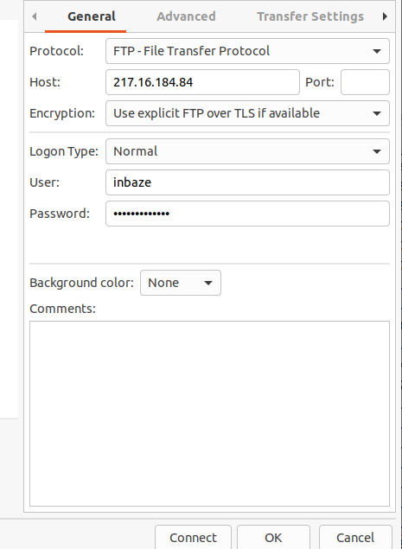Click the right tab scroll arrow
The width and height of the screenshot is (402, 549).
click(385, 16)
